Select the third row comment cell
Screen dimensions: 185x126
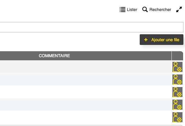86,92
